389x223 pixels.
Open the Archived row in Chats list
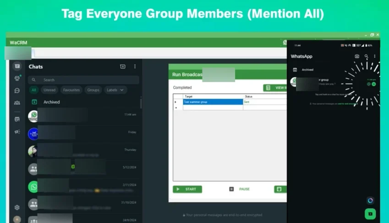tap(83, 102)
